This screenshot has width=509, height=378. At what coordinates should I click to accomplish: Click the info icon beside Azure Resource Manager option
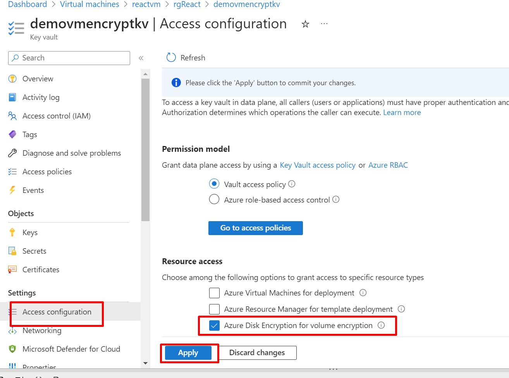(x=401, y=309)
